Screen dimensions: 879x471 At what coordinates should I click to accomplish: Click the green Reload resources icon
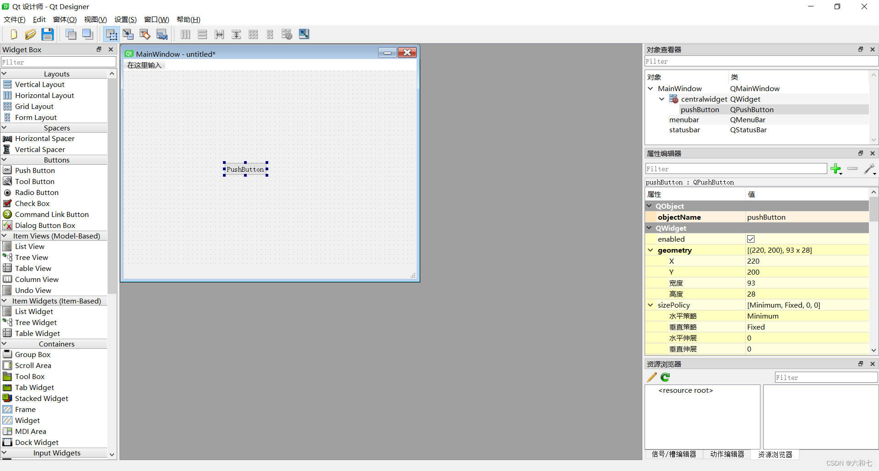point(665,377)
